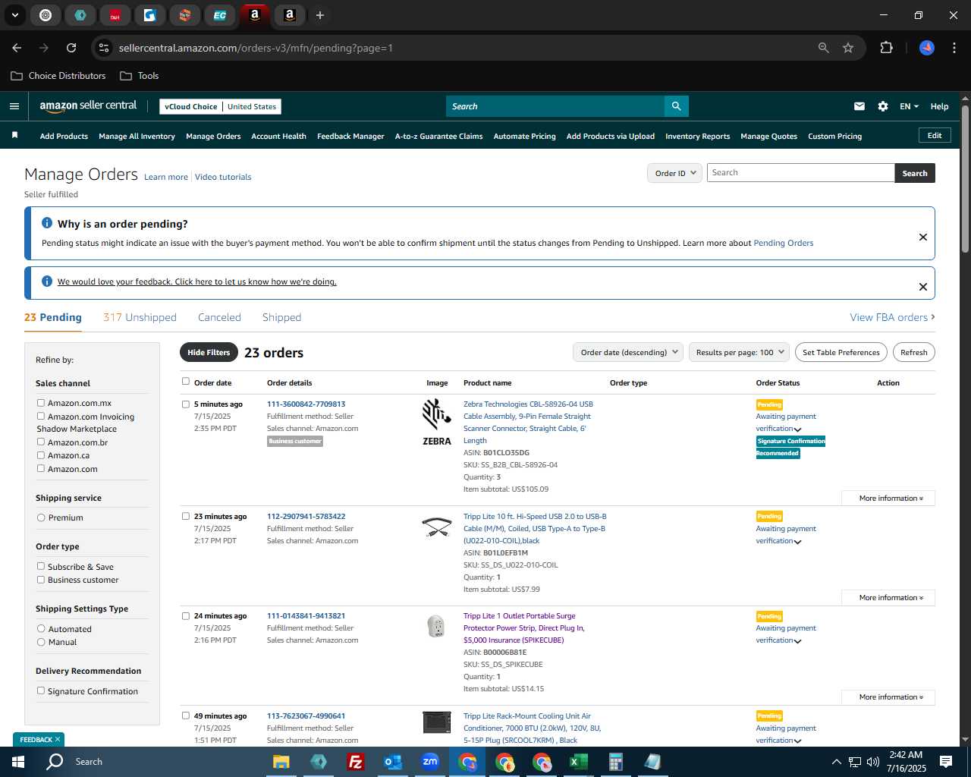Bookmark this page with star icon
Image resolution: width=971 pixels, height=777 pixels.
coord(848,48)
